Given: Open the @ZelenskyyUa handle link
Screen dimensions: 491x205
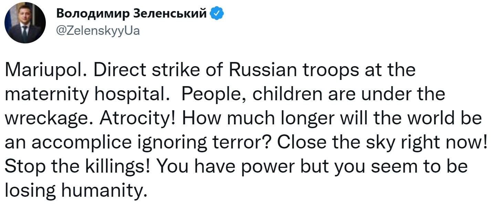Looking at the screenshot, I should pyautogui.click(x=98, y=32).
